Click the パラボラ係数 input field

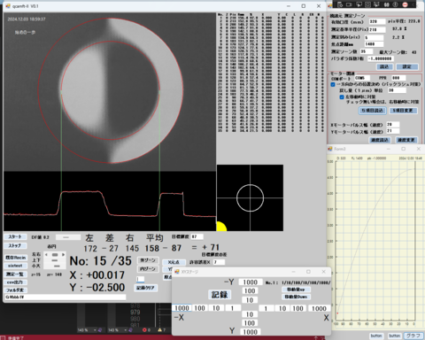[380, 58]
